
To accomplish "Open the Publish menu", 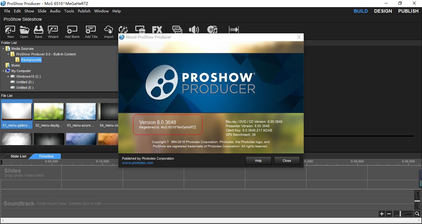I will click(84, 11).
